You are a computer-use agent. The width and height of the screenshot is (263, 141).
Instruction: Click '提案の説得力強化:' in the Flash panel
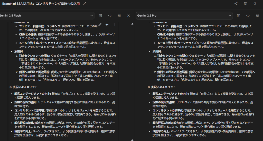point(26,102)
